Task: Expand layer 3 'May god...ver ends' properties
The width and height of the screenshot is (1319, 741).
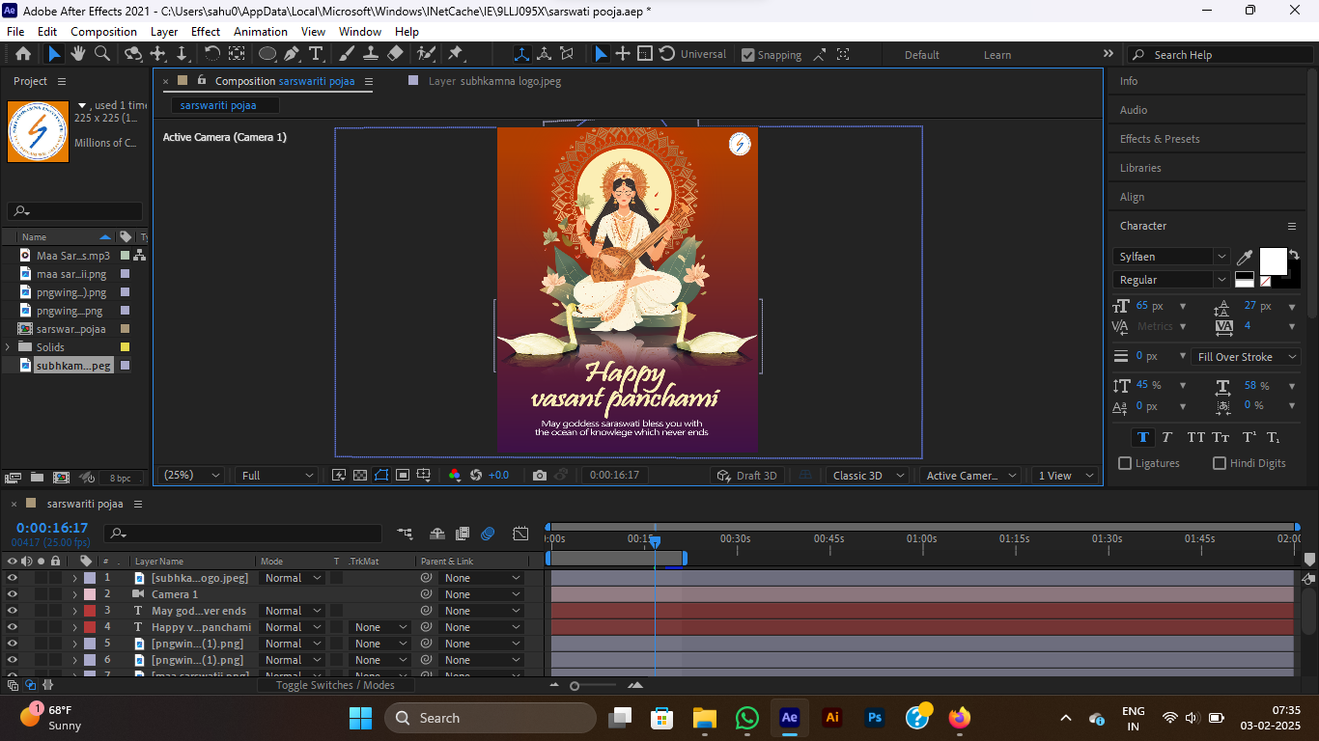Action: click(x=74, y=611)
